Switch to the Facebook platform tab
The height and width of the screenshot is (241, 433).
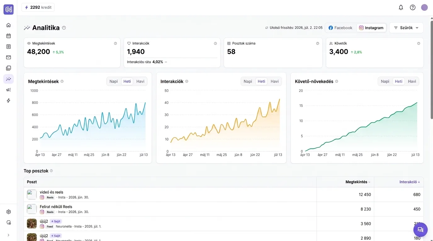[340, 28]
